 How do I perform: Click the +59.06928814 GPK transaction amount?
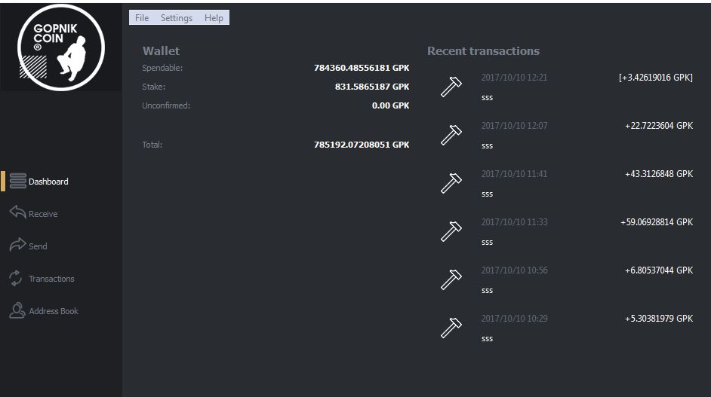click(x=657, y=221)
